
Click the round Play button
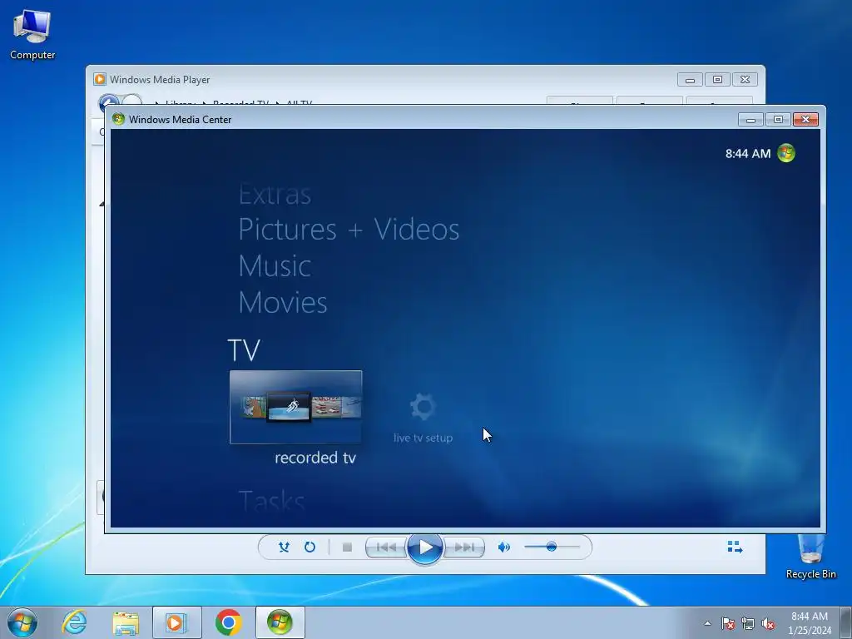pyautogui.click(x=425, y=547)
